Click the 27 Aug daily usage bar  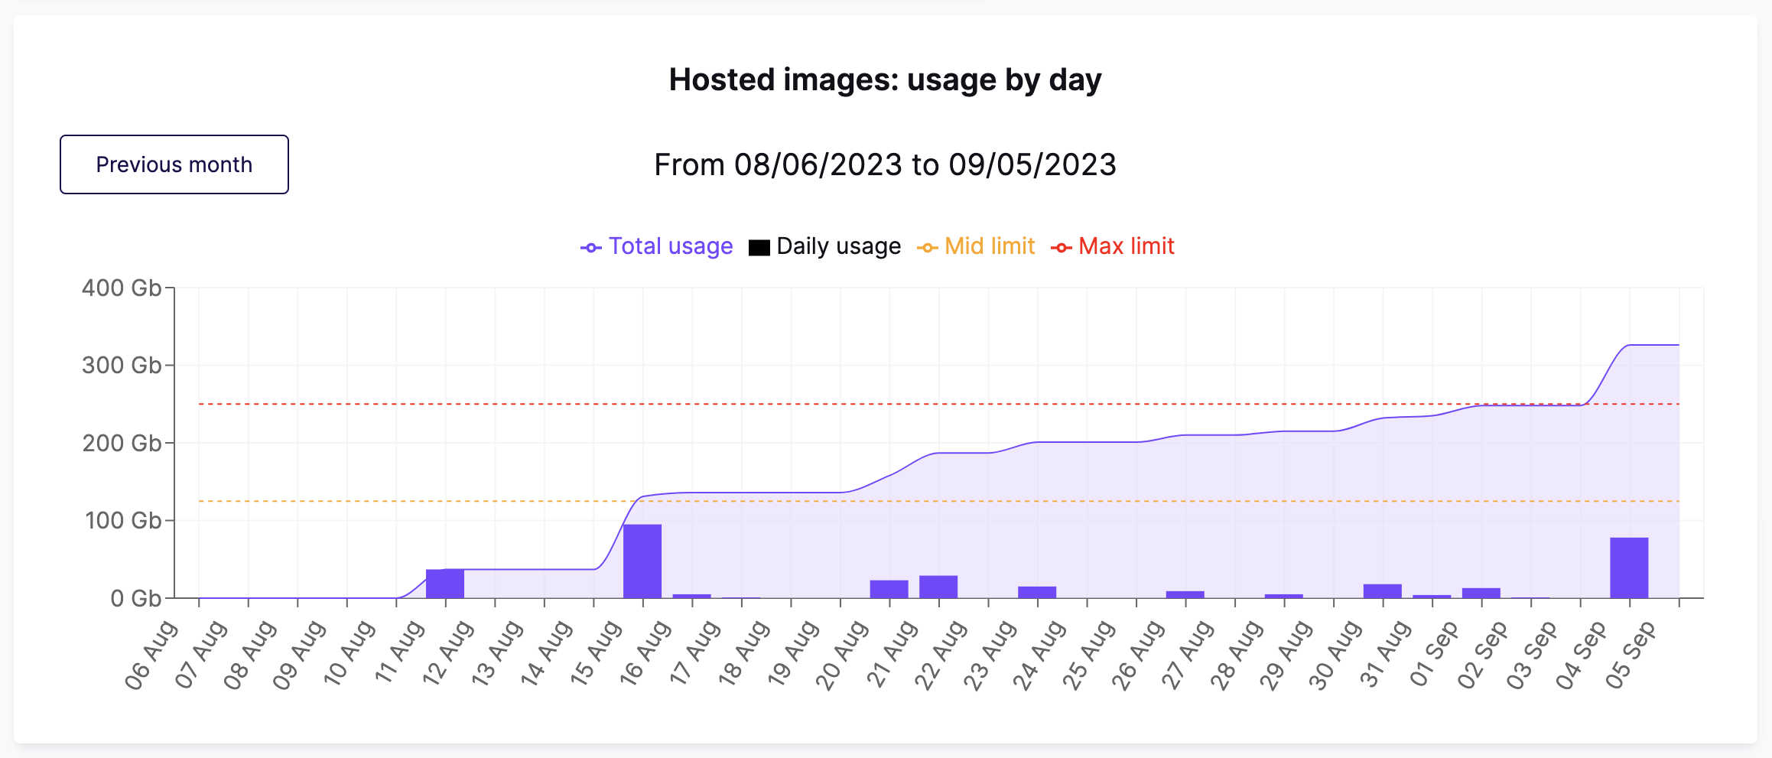tap(1185, 594)
